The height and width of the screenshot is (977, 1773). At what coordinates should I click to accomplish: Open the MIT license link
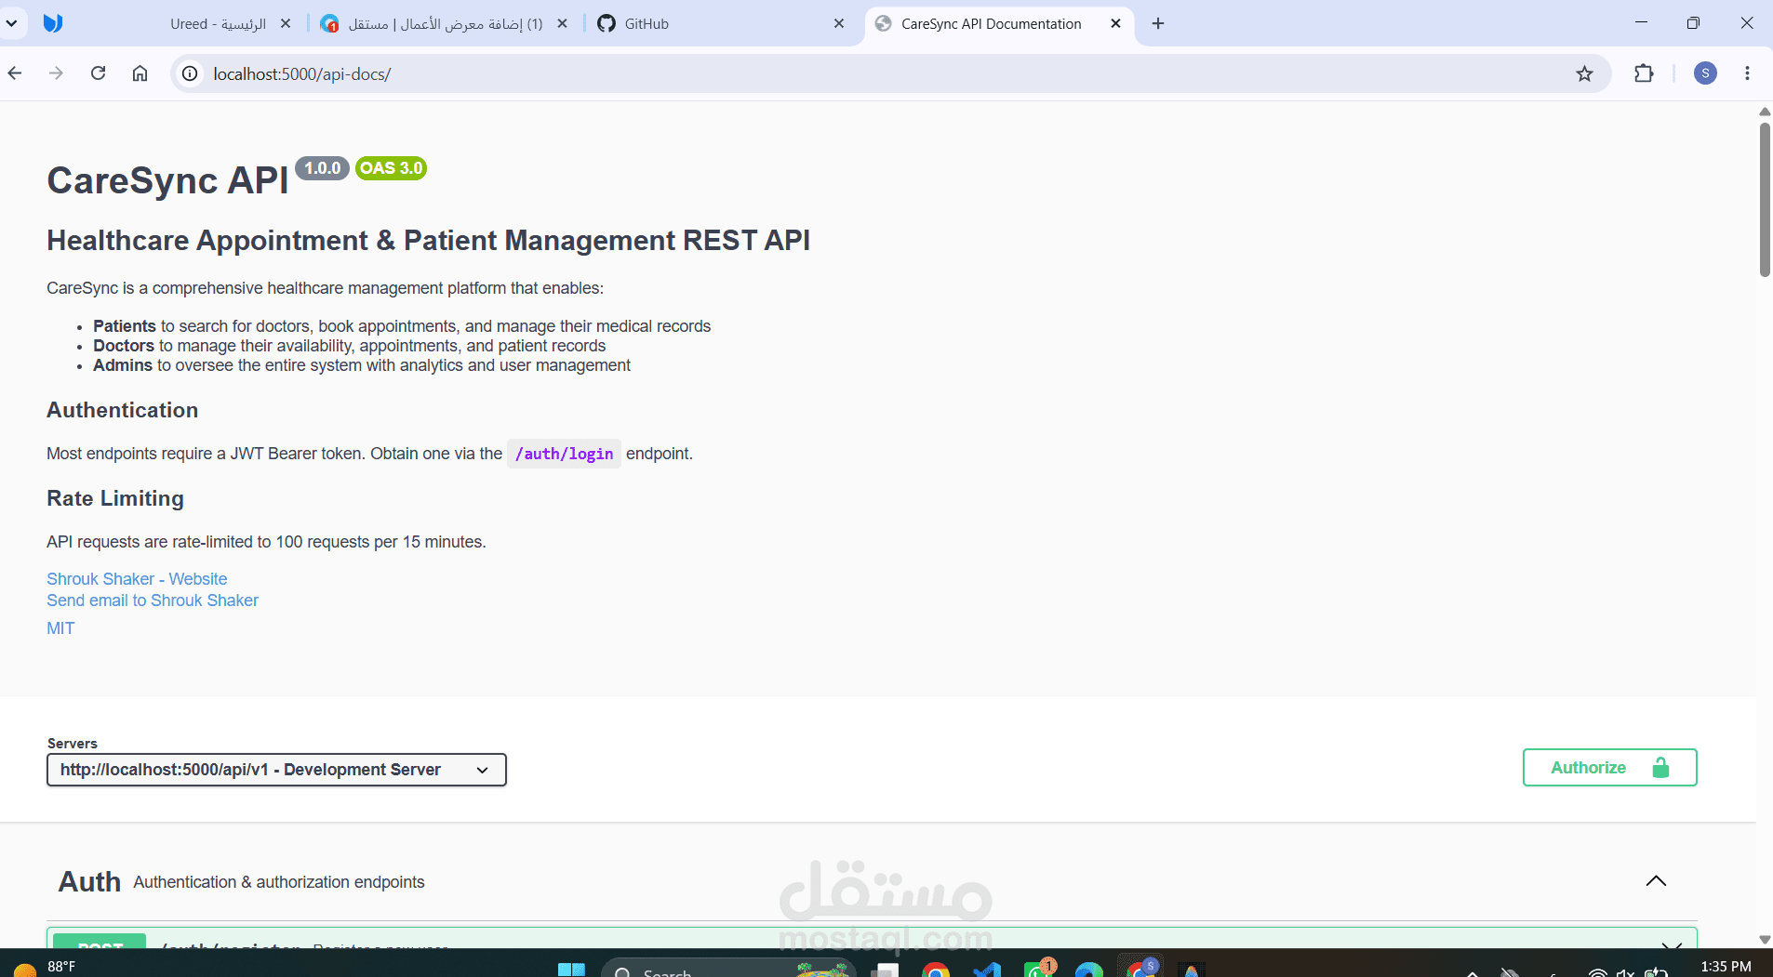(x=60, y=628)
